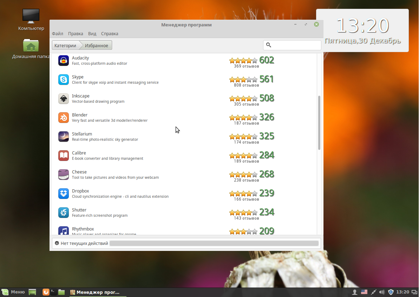
Task: Click the search magnifier icon
Action: (x=269, y=45)
